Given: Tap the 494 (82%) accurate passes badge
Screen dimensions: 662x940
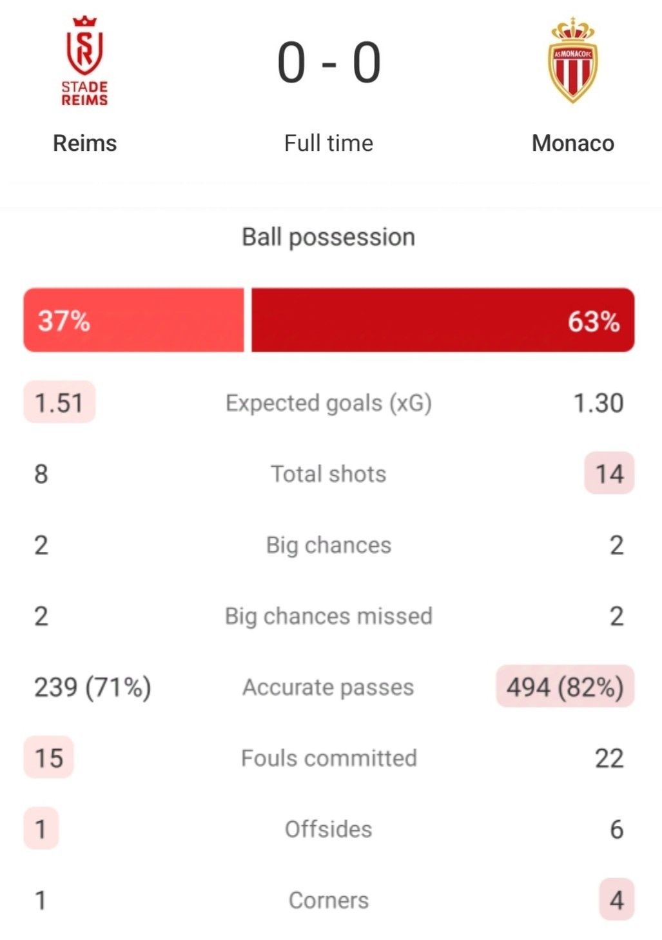Looking at the screenshot, I should point(565,686).
